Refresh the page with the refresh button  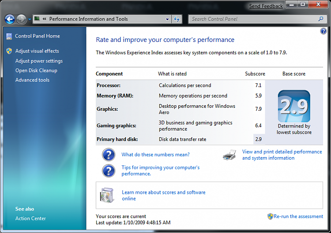tap(177, 19)
